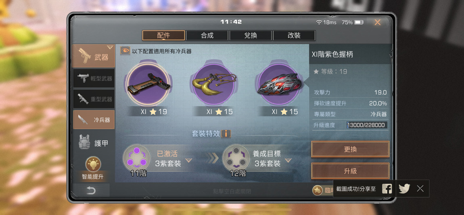Click the back arrow icon
464x215 pixels.
pos(91,190)
